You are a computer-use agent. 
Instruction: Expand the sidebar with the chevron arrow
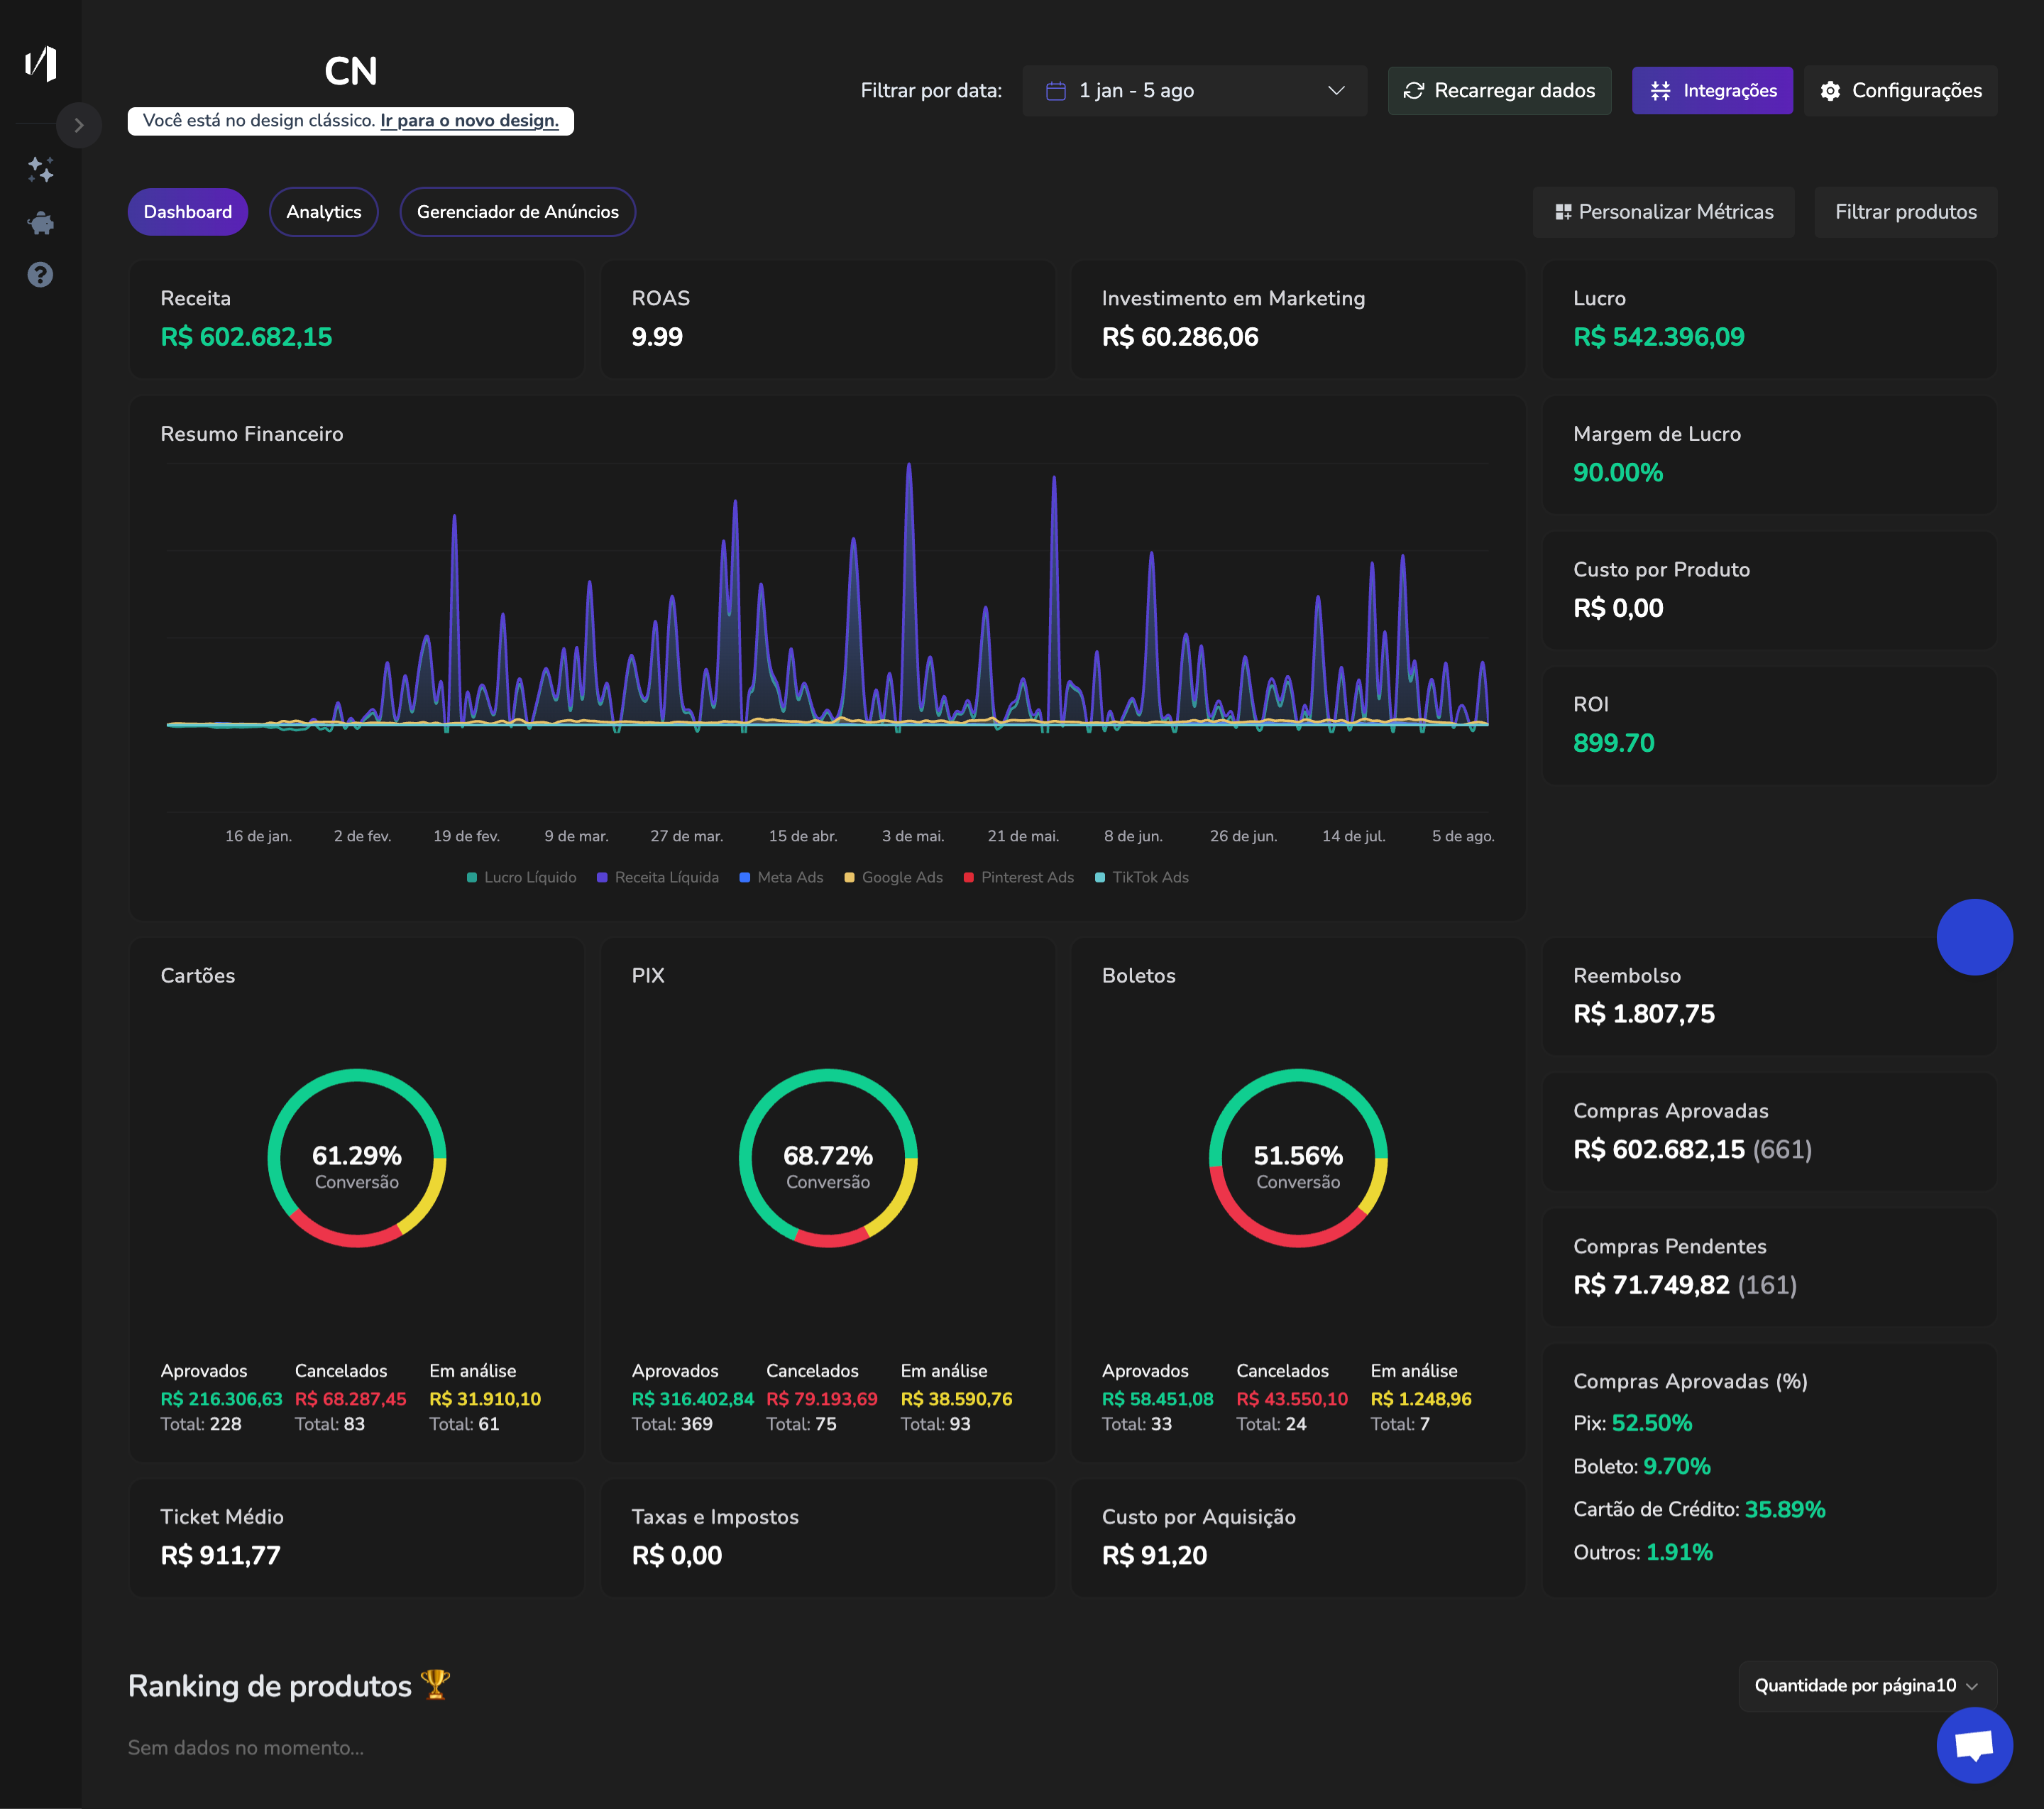click(79, 125)
